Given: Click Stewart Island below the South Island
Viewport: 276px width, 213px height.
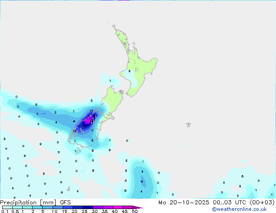Looking at the screenshot, I should (x=78, y=151).
